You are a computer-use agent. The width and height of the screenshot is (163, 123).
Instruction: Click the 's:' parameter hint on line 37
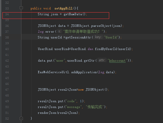coord(60,31)
